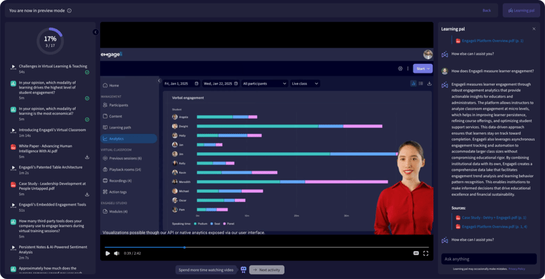Click the Start dropdown button
Viewport: 545px width, 279px height.
click(422, 69)
